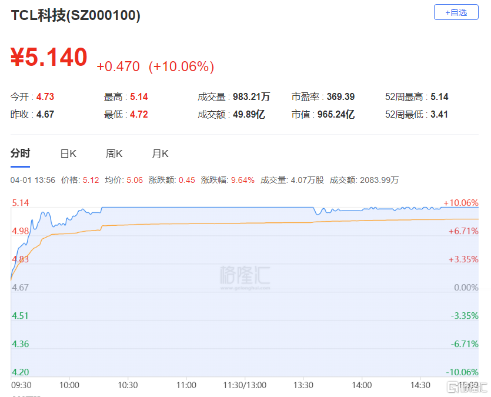Click the hover 涨跌额 value 0.45
This screenshot has height=397, width=491.
point(186,181)
